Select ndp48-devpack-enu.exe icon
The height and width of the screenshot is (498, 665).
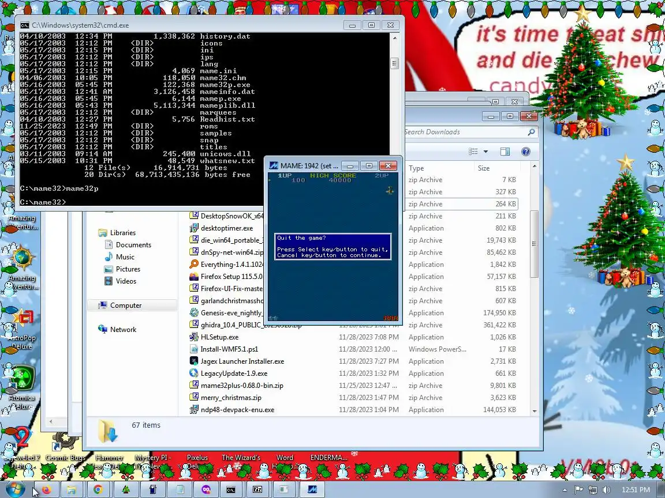[x=194, y=409]
